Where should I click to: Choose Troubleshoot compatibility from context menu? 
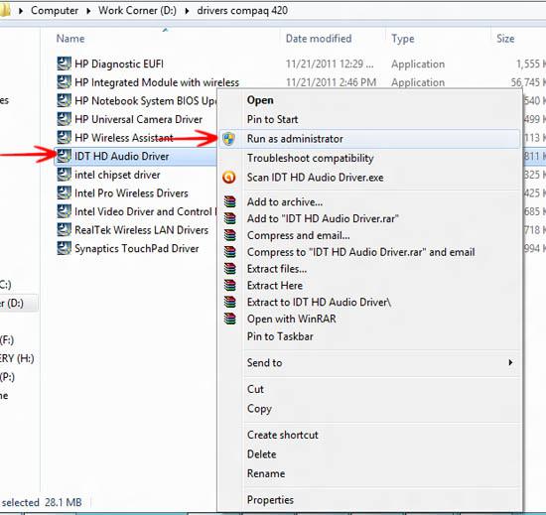[311, 158]
